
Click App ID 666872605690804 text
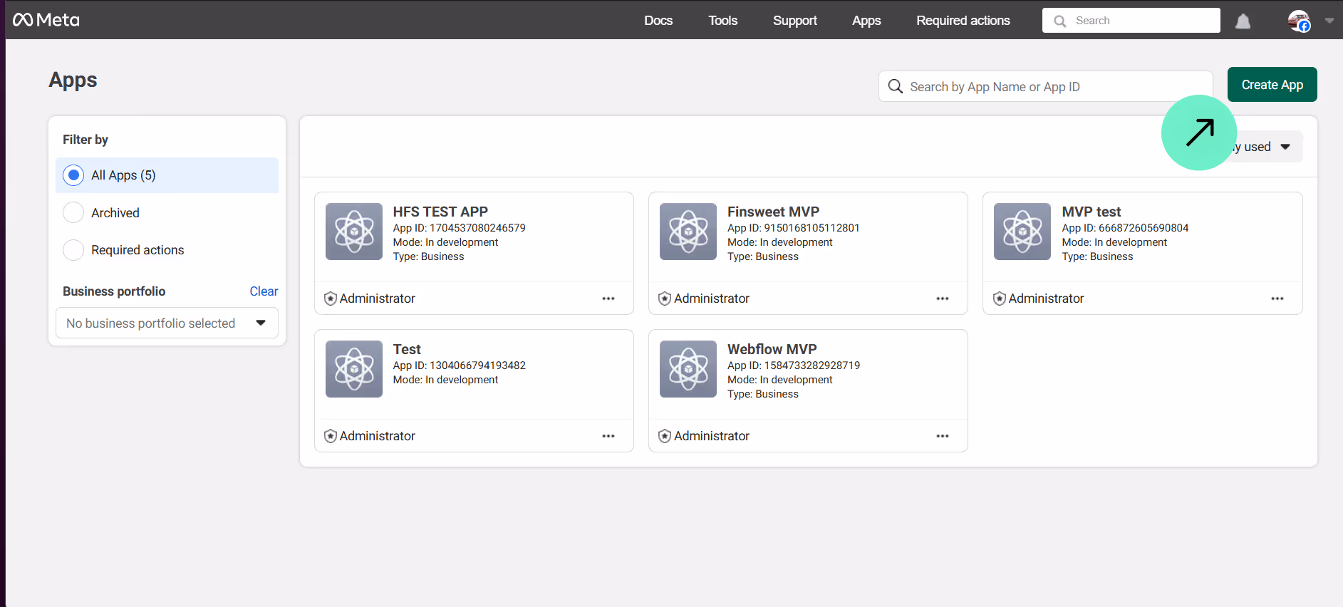pyautogui.click(x=1125, y=228)
